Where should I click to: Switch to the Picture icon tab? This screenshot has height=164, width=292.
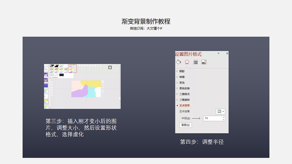tap(204, 62)
